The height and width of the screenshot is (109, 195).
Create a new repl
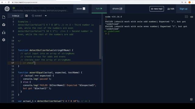click(157, 9)
